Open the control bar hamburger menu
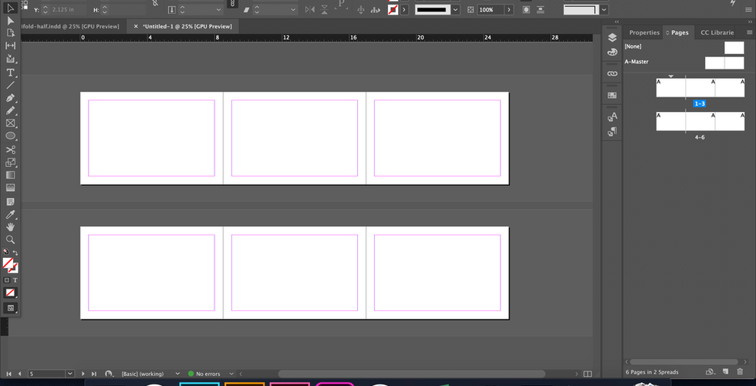This screenshot has height=386, width=756. 749,9
